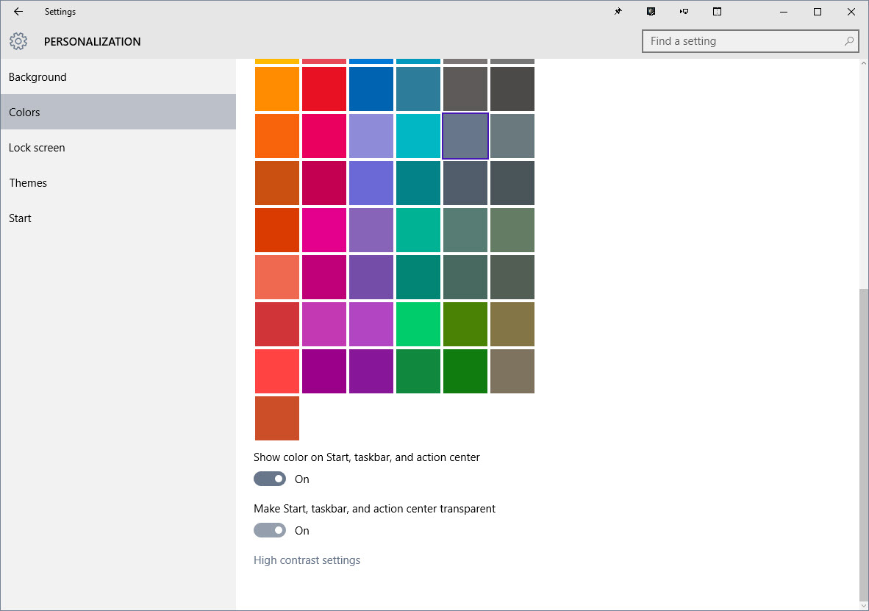This screenshot has width=869, height=611.
Task: Pick the bright cyan accent swatch
Action: 418,136
